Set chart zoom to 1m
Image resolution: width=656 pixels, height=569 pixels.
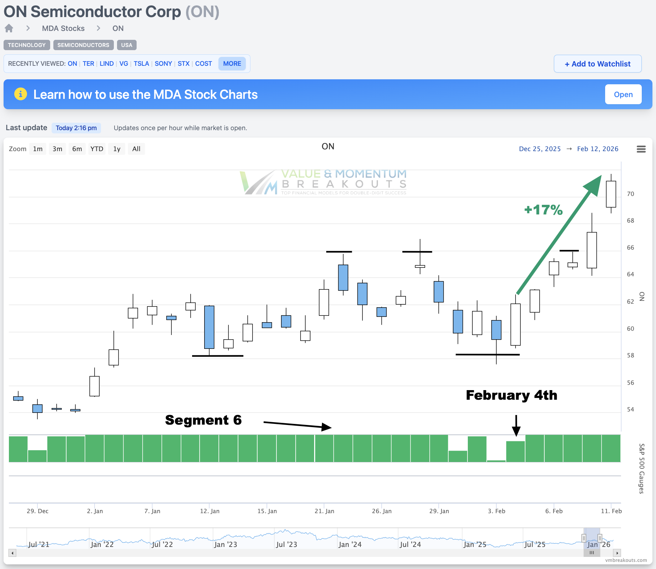38,149
